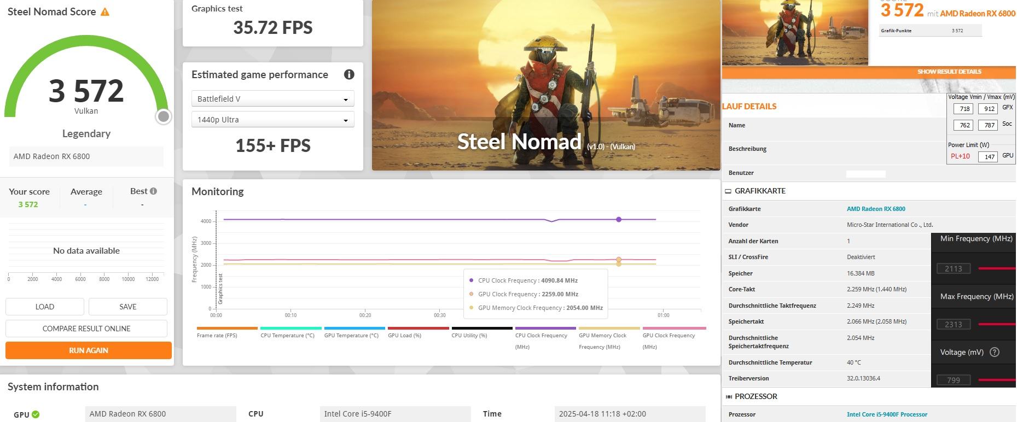Viewport: 1017px width, 422px height.
Task: Collapse the GRAFIKKARTE section icon
Action: pos(728,191)
